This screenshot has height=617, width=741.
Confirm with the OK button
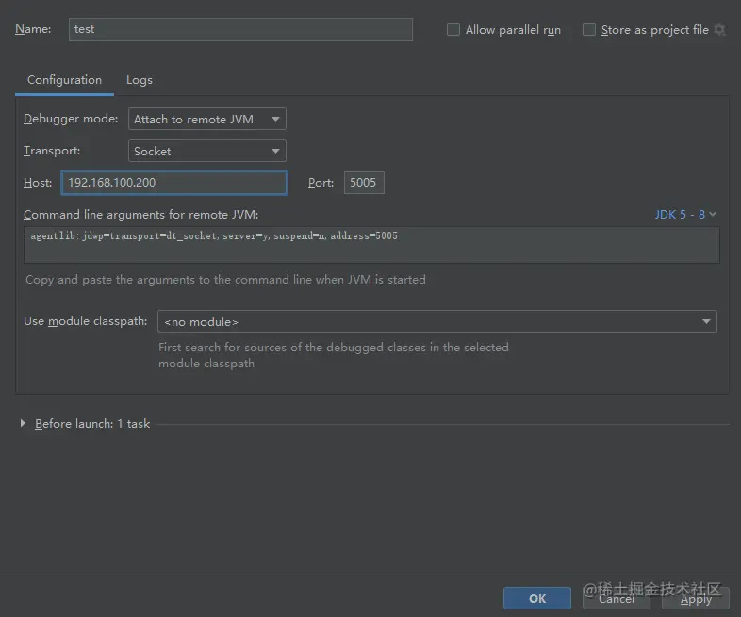(x=537, y=598)
